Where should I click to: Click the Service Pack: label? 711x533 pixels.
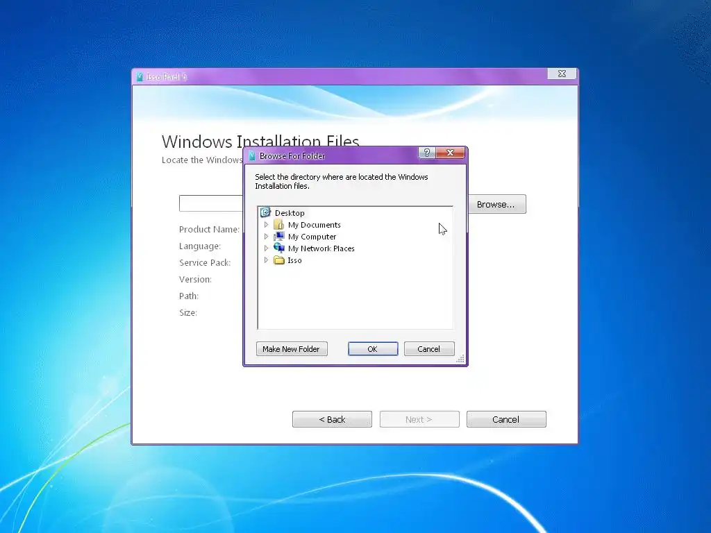(205, 263)
